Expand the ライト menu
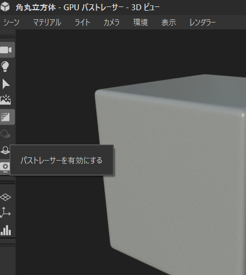Viewport: 246px width, 275px height. coord(82,23)
